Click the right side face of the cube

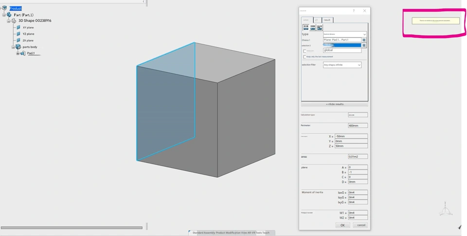pos(246,119)
